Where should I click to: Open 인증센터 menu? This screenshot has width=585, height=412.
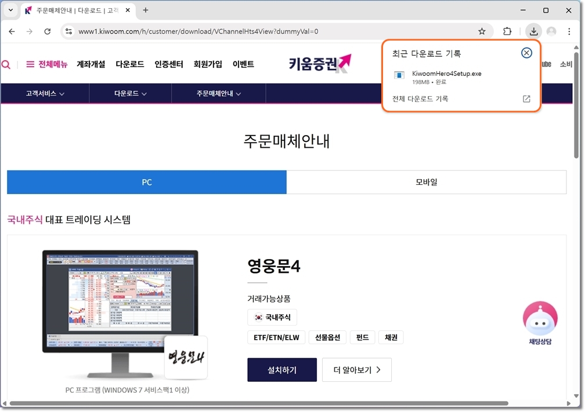(169, 64)
